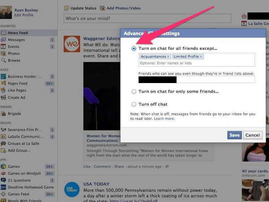Click the sponsored woman photo ad thumbnail

pyautogui.click(x=255, y=153)
